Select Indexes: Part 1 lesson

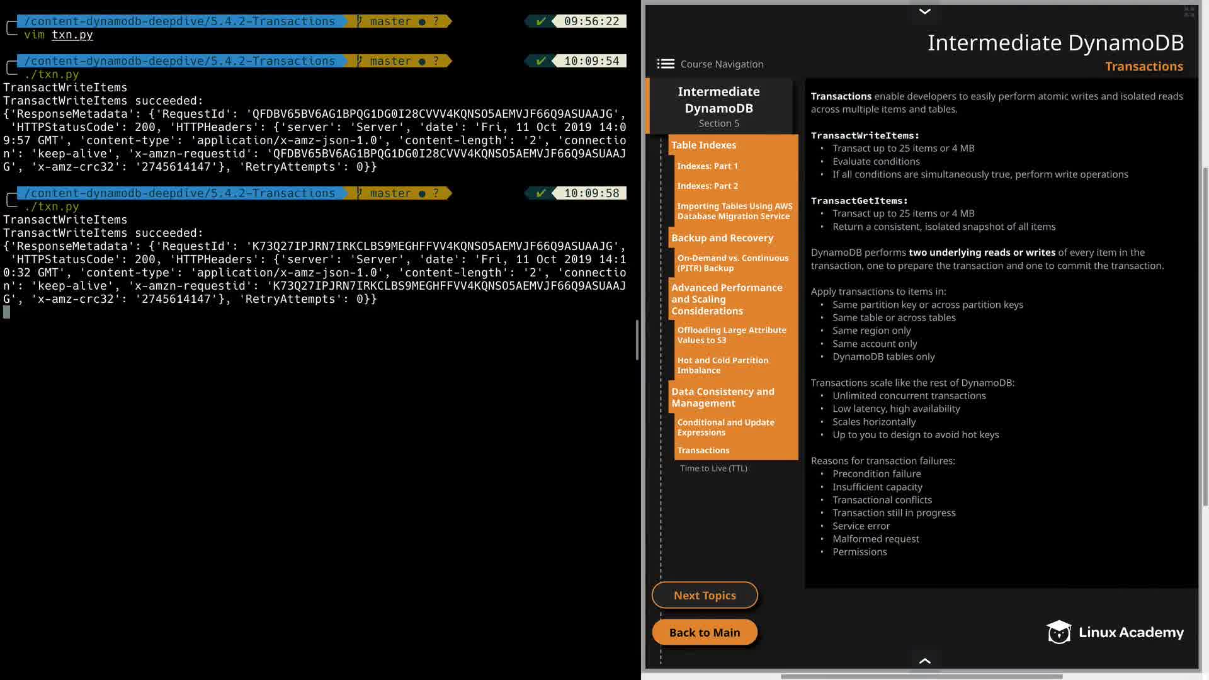pyautogui.click(x=707, y=166)
